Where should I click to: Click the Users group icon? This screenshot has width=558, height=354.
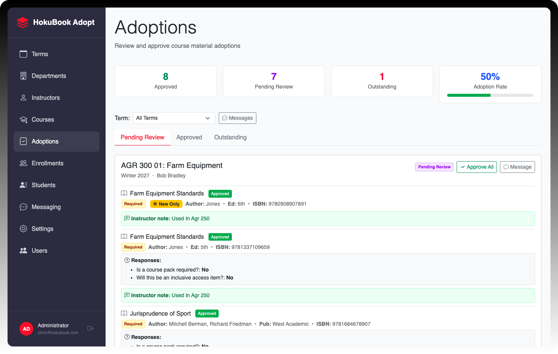[23, 250]
